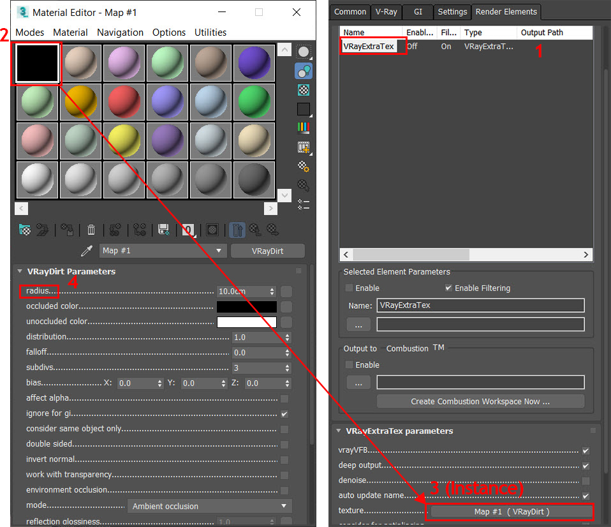Toggle work with transparency checkbox
This screenshot has height=527, width=611.
[284, 475]
